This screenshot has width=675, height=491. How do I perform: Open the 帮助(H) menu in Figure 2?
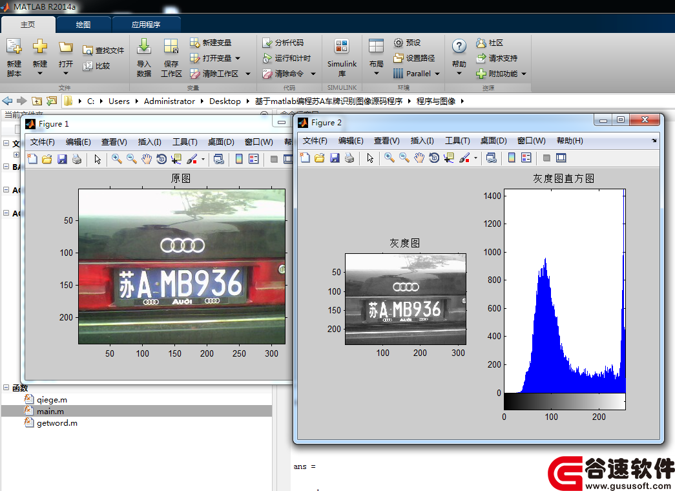pos(570,141)
